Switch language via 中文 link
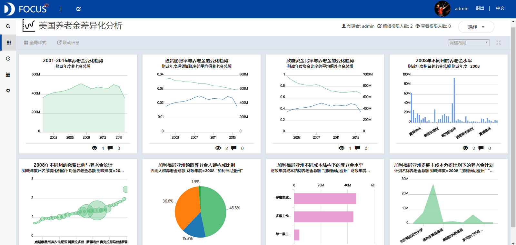The height and width of the screenshot is (245, 516). (500, 8)
